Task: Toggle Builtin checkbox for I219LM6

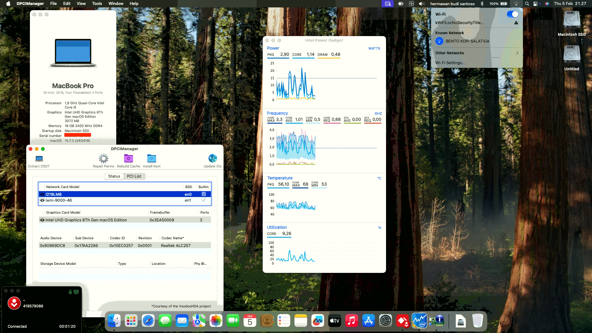Action: (204, 194)
